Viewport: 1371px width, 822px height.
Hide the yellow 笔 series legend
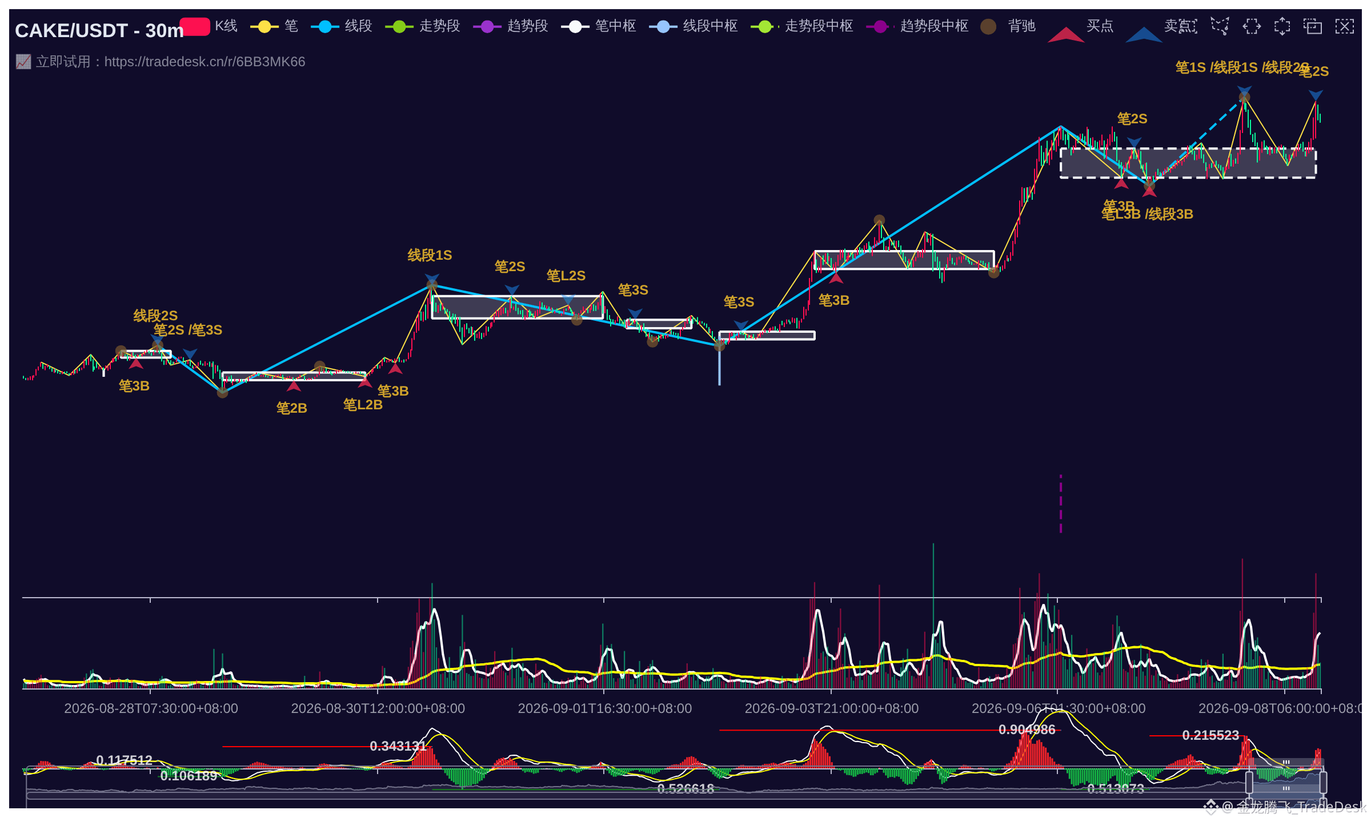(x=275, y=26)
